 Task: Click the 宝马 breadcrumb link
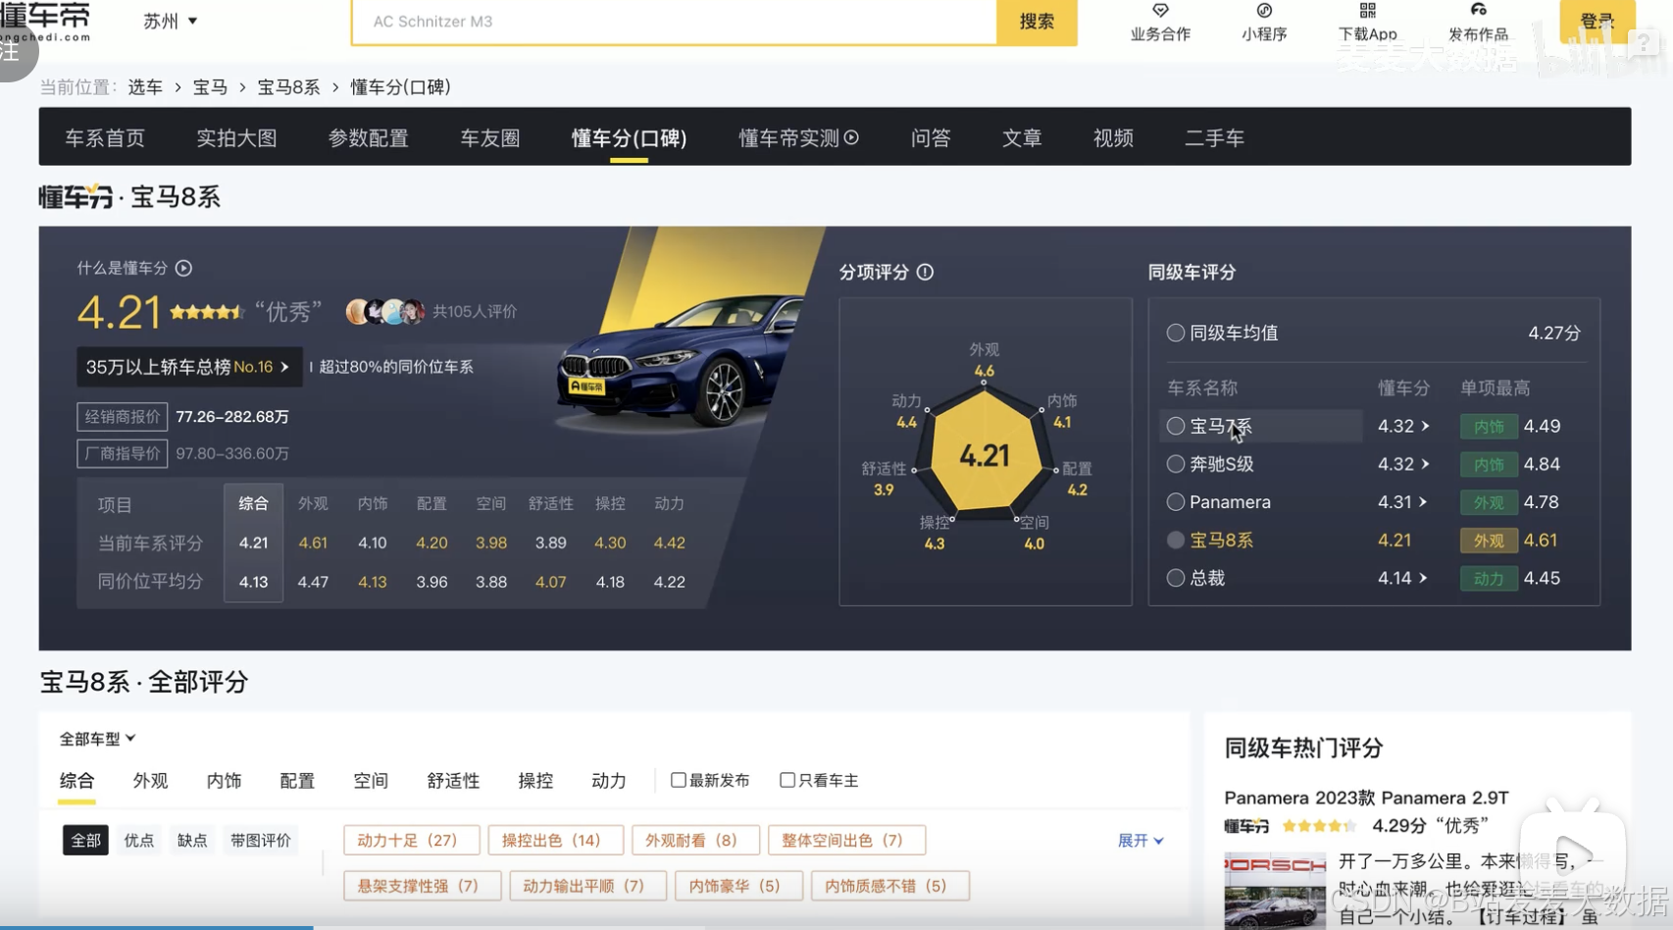(210, 87)
